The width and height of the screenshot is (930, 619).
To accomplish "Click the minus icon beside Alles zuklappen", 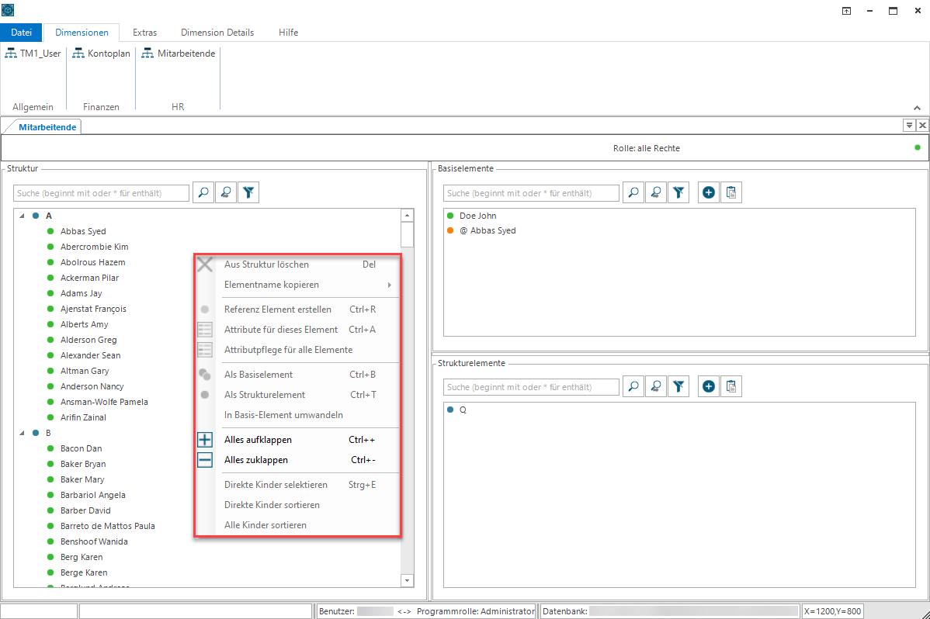I will (205, 459).
